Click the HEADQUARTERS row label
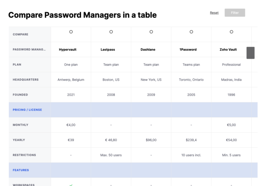This screenshot has width=266, height=186. [x=26, y=79]
